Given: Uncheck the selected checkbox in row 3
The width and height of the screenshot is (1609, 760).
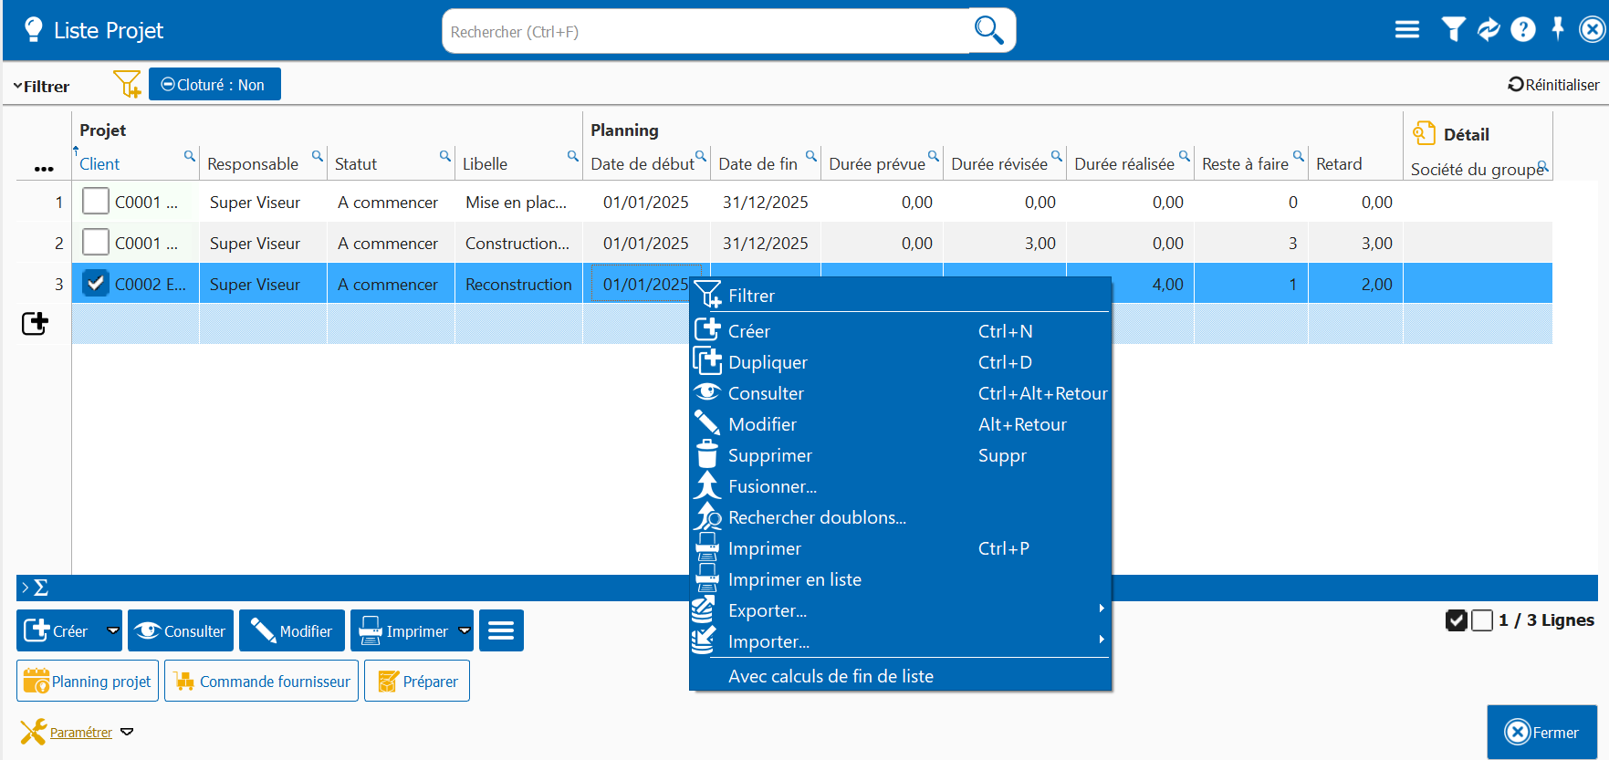Looking at the screenshot, I should coord(96,284).
